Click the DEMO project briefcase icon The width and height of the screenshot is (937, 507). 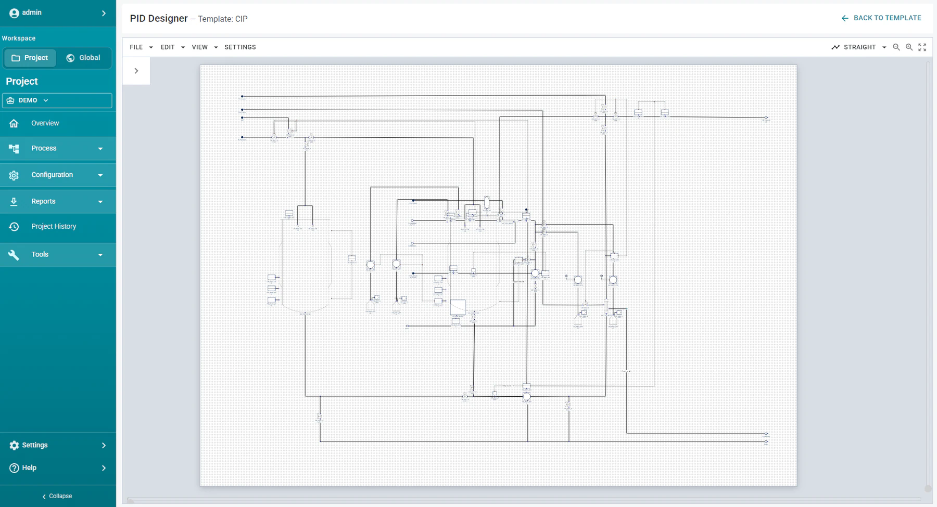point(10,100)
